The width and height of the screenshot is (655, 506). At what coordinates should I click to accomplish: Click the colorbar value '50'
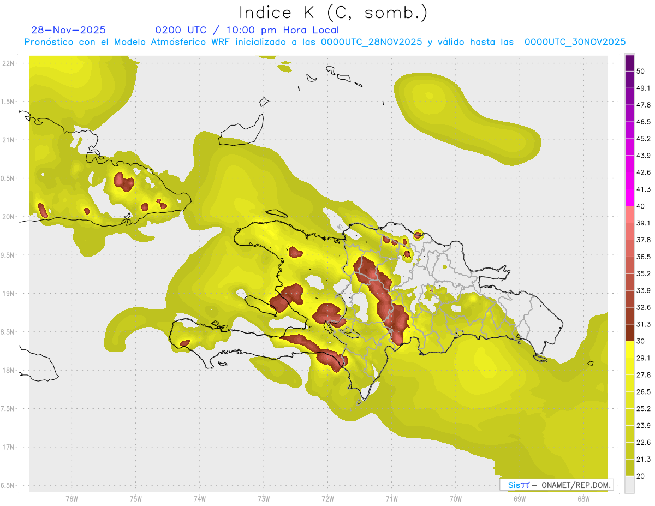pos(641,71)
